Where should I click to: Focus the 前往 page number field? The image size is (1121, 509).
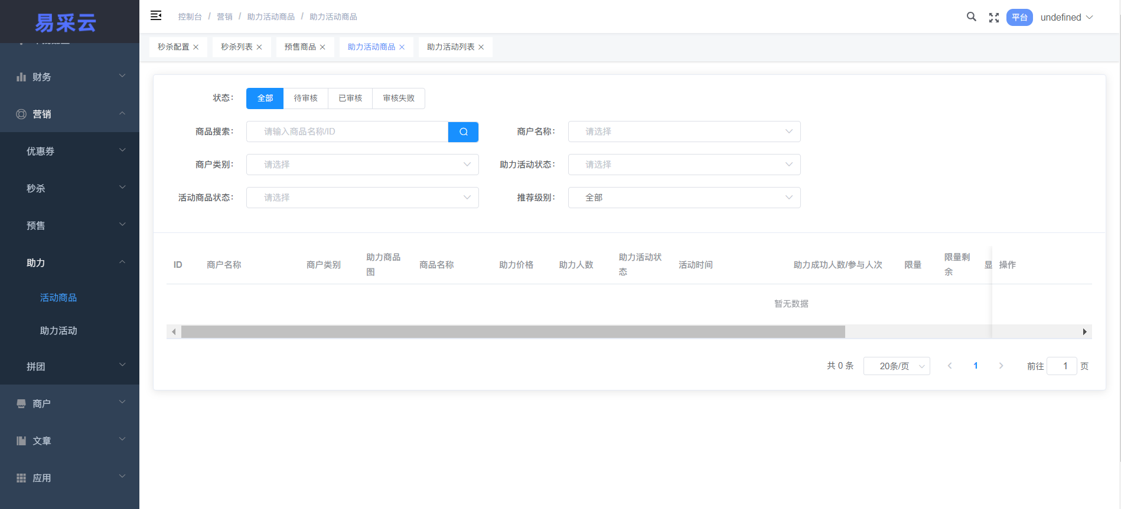click(1062, 366)
